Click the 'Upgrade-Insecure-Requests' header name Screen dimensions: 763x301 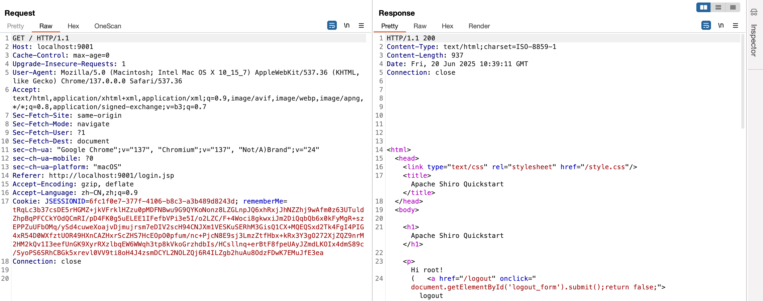coord(63,64)
